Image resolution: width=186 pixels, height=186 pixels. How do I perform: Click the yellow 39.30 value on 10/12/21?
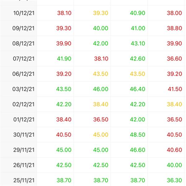[x=100, y=13]
